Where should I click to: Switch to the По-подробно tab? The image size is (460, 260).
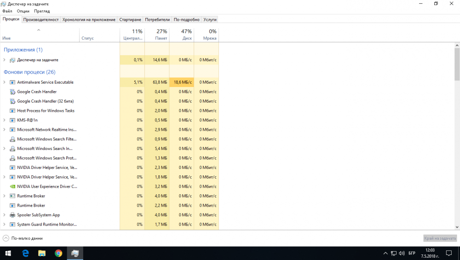click(187, 20)
